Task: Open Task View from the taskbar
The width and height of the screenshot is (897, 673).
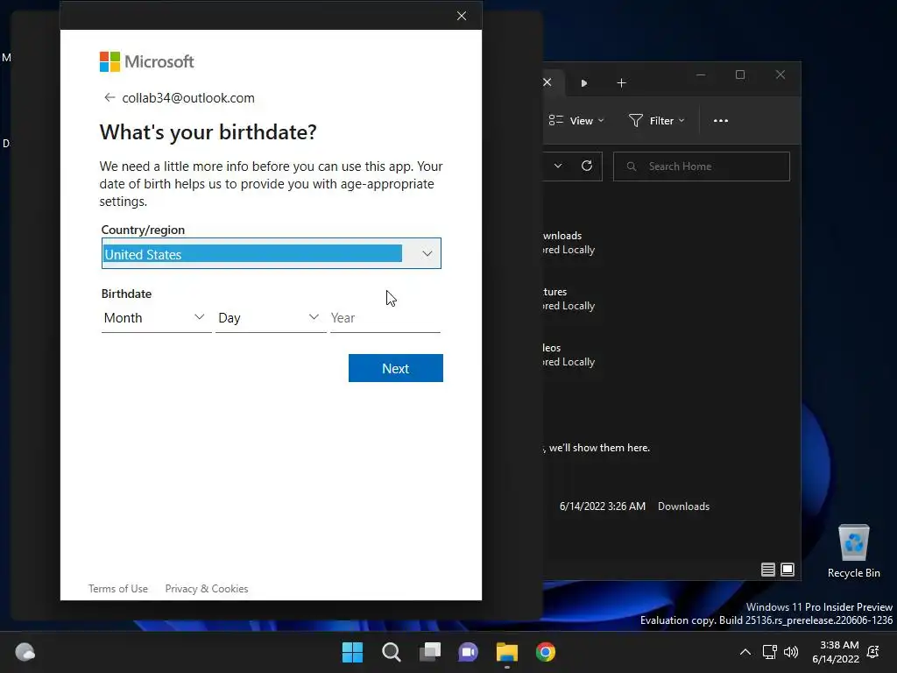Action: [x=429, y=652]
